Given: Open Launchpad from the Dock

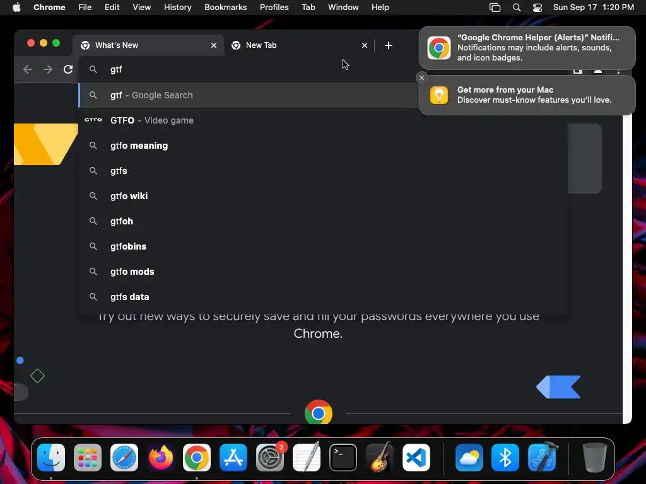Looking at the screenshot, I should pos(87,458).
